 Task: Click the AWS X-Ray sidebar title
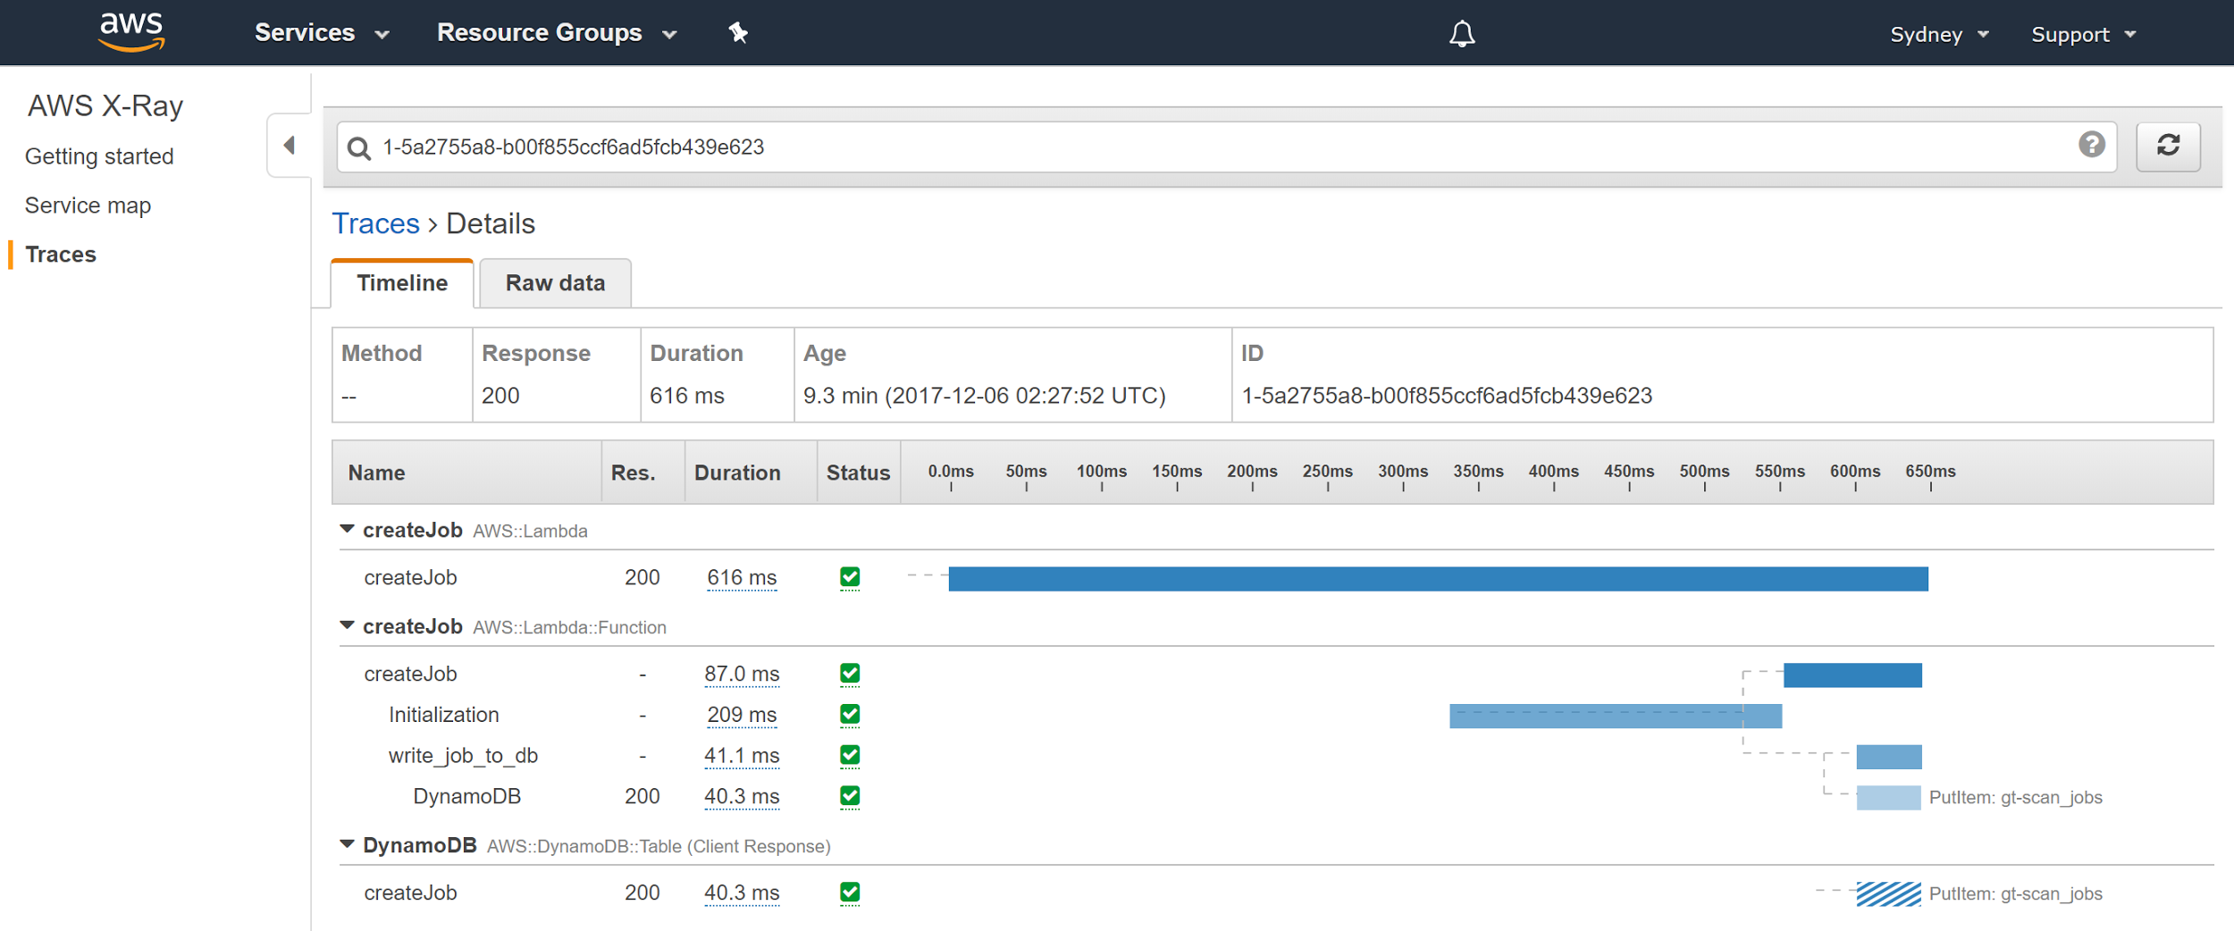pos(105,105)
